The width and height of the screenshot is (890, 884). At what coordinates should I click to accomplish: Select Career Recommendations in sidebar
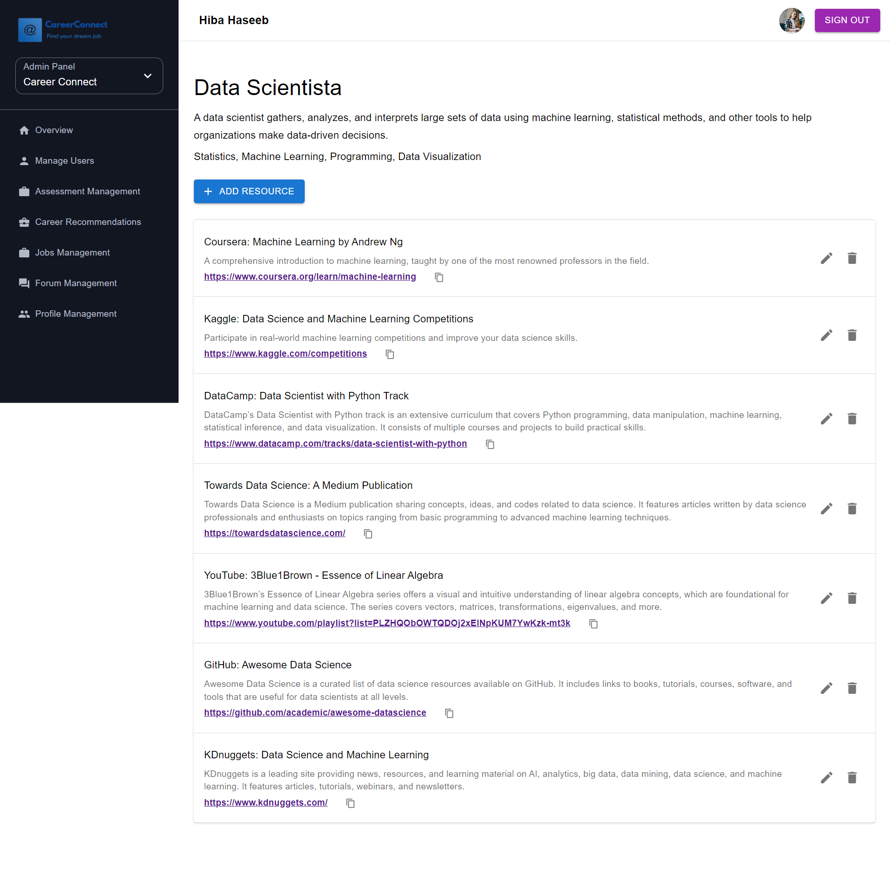coord(89,222)
